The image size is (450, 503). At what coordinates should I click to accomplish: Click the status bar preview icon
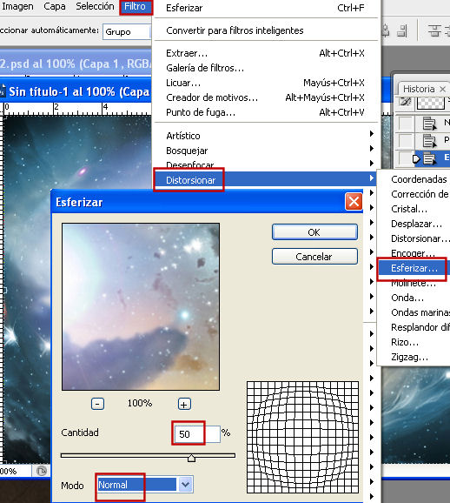[42, 471]
